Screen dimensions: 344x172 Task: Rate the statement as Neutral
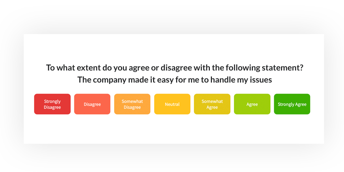pyautogui.click(x=172, y=104)
